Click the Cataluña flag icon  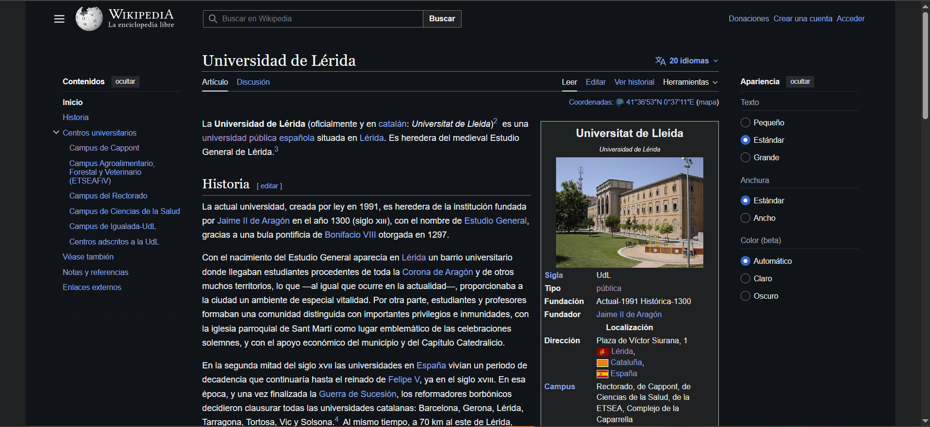pos(602,363)
